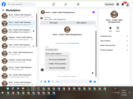
Task: Open the Groups icon in top navigation
Action: click(78, 4)
